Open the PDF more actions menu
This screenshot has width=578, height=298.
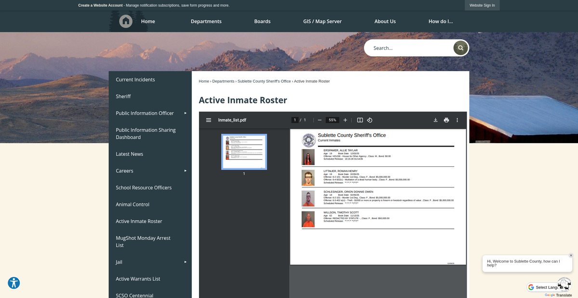coord(457,120)
